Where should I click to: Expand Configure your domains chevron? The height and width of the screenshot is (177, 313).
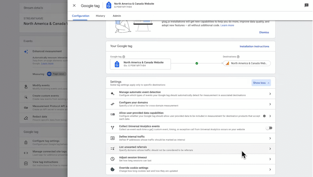(x=270, y=104)
